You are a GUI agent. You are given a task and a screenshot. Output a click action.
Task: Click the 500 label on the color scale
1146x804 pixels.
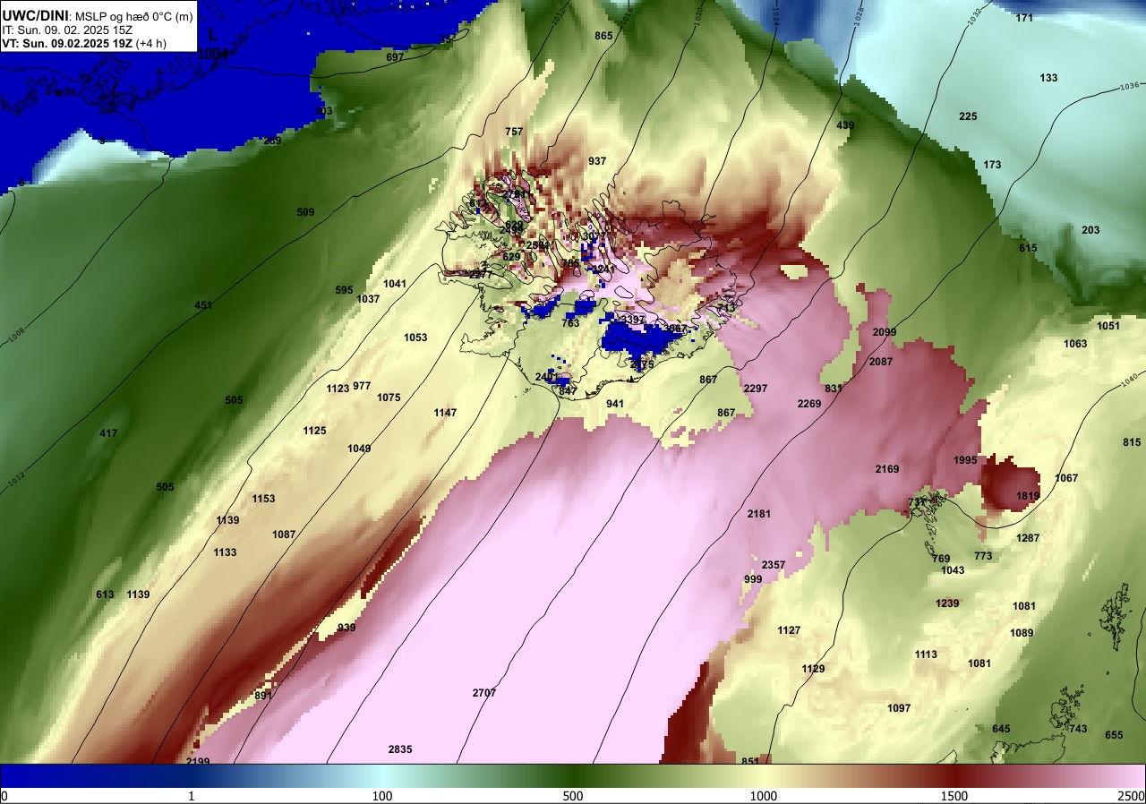(573, 796)
